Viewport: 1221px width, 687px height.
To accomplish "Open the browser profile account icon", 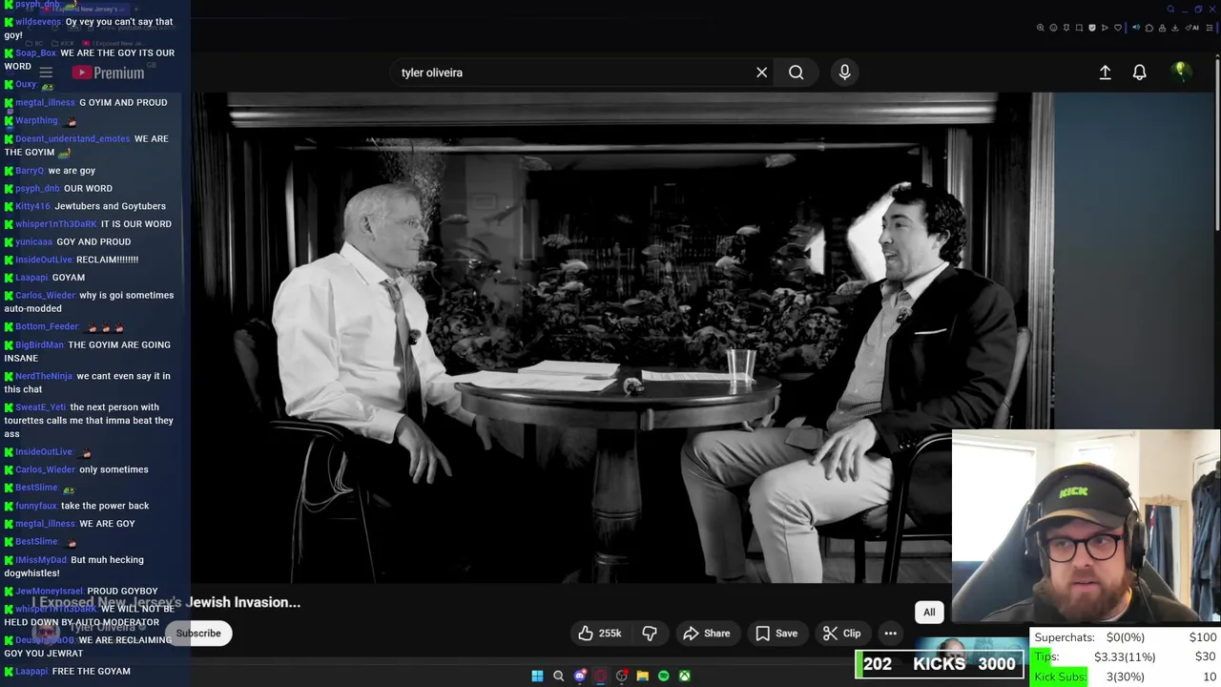I will tap(1162, 28).
